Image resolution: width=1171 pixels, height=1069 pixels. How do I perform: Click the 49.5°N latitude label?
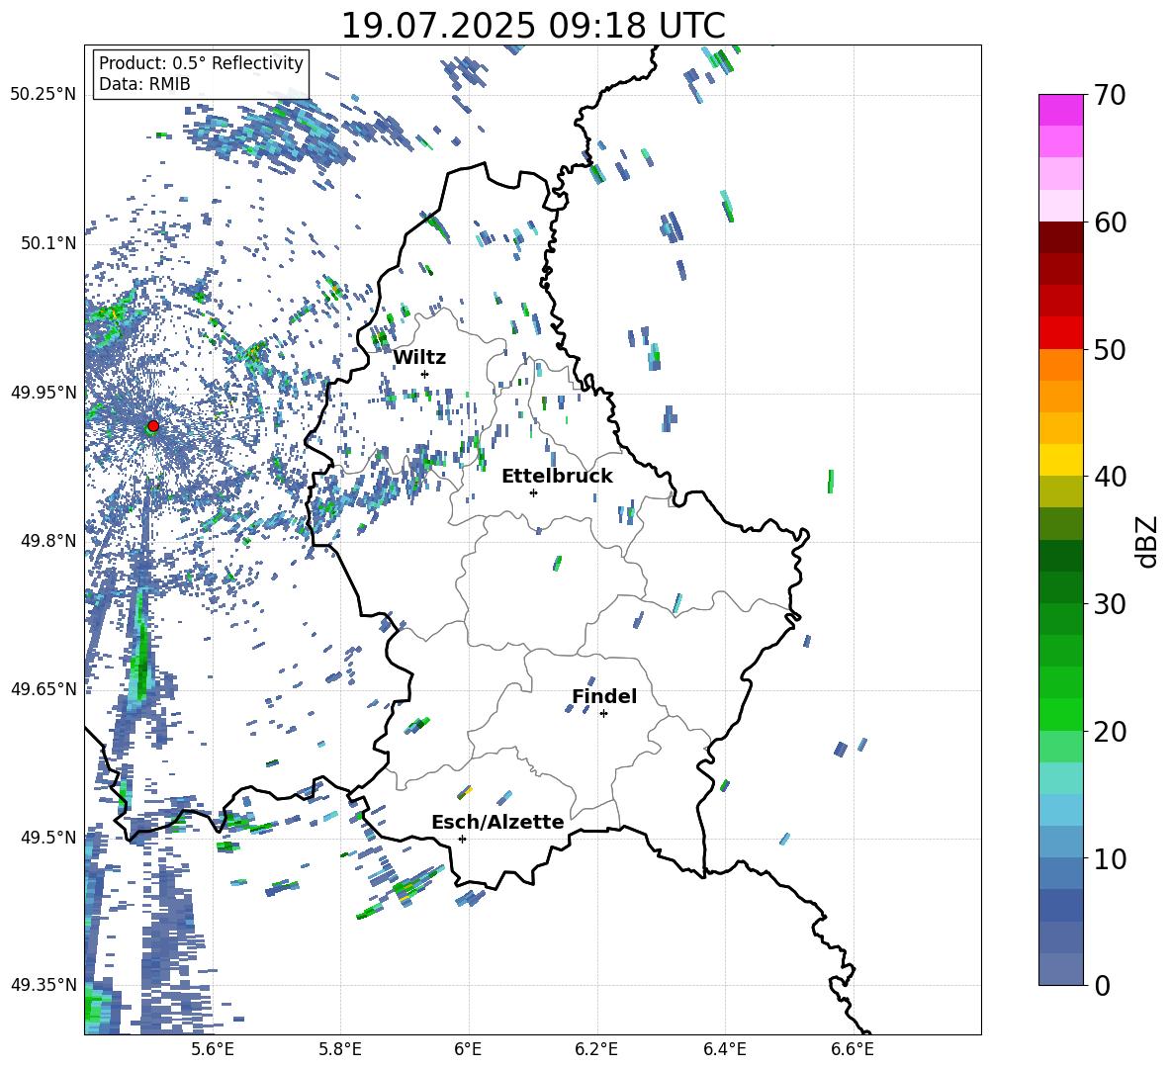tap(47, 837)
